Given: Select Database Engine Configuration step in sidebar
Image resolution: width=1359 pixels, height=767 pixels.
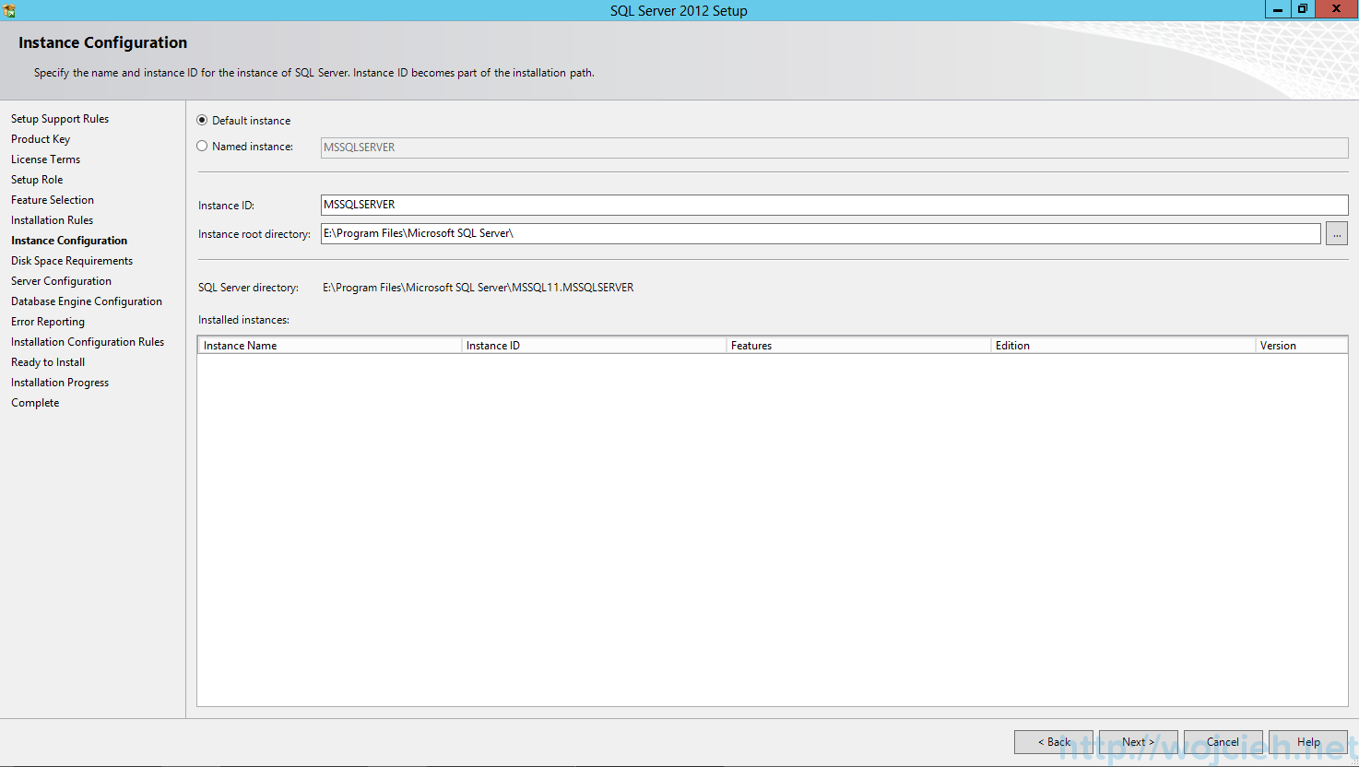Looking at the screenshot, I should [x=87, y=301].
